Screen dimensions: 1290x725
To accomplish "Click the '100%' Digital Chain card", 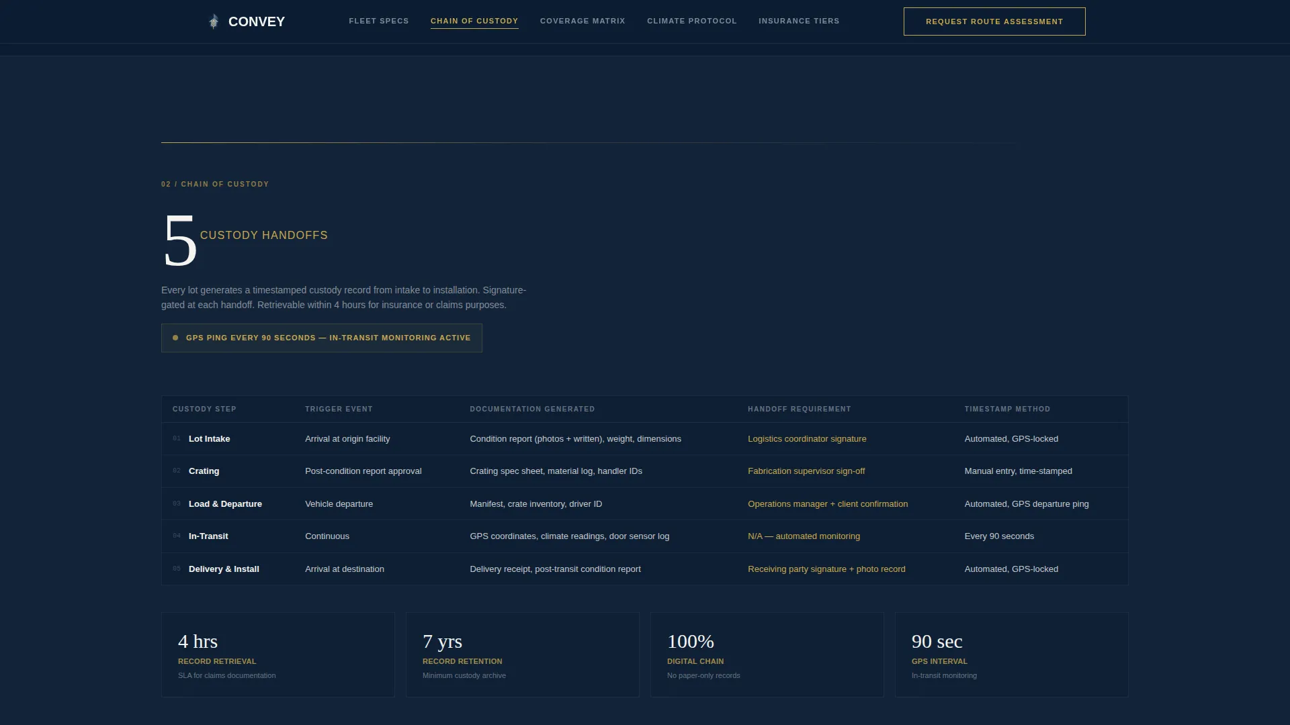I will (x=767, y=655).
